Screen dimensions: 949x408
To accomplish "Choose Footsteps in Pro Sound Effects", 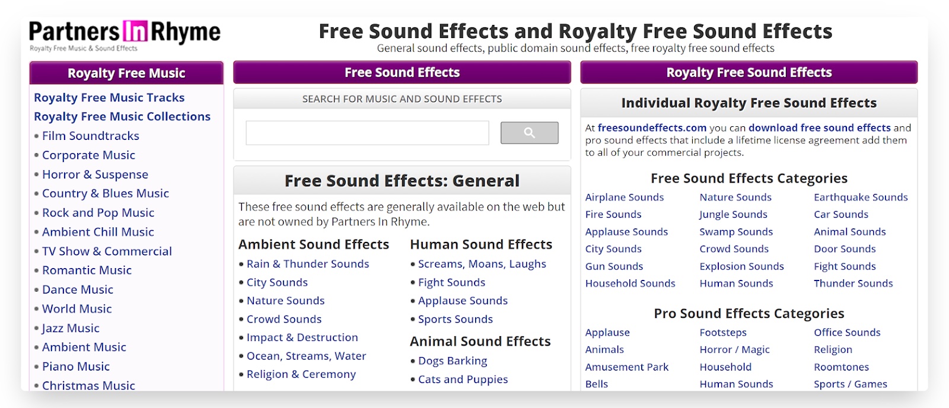I will click(723, 333).
